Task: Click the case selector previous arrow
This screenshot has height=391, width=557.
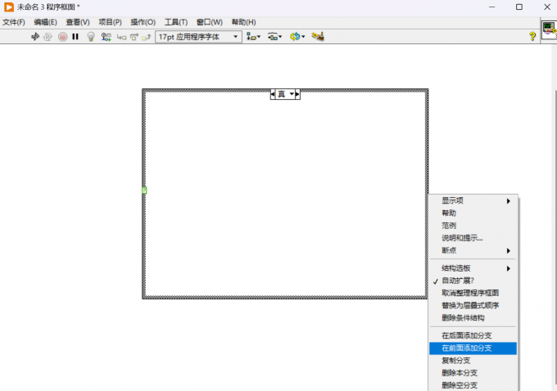Action: coord(273,94)
